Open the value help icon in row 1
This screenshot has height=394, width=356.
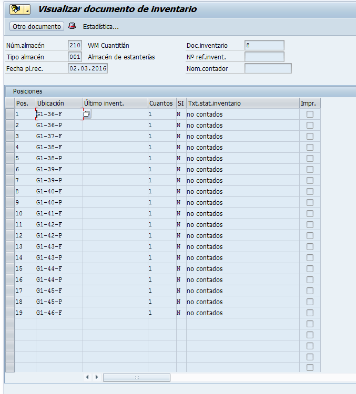click(x=87, y=114)
